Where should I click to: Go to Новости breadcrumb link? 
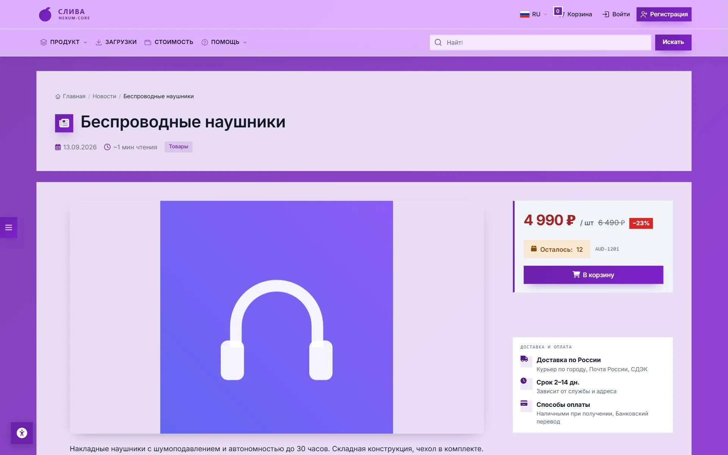coord(104,96)
